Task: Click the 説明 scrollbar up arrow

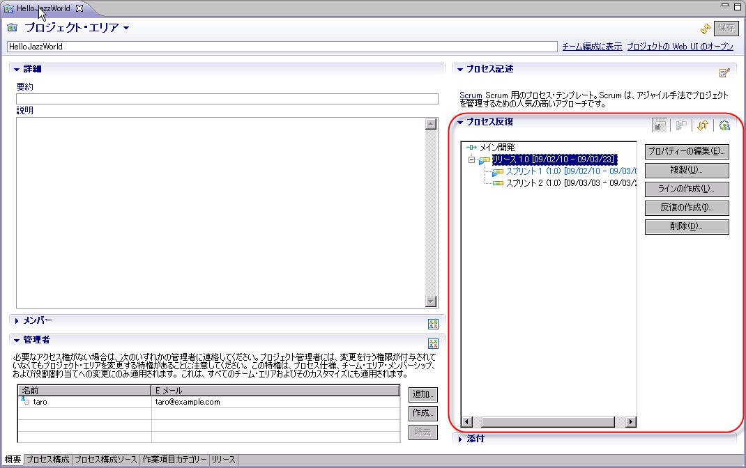Action: coord(431,124)
